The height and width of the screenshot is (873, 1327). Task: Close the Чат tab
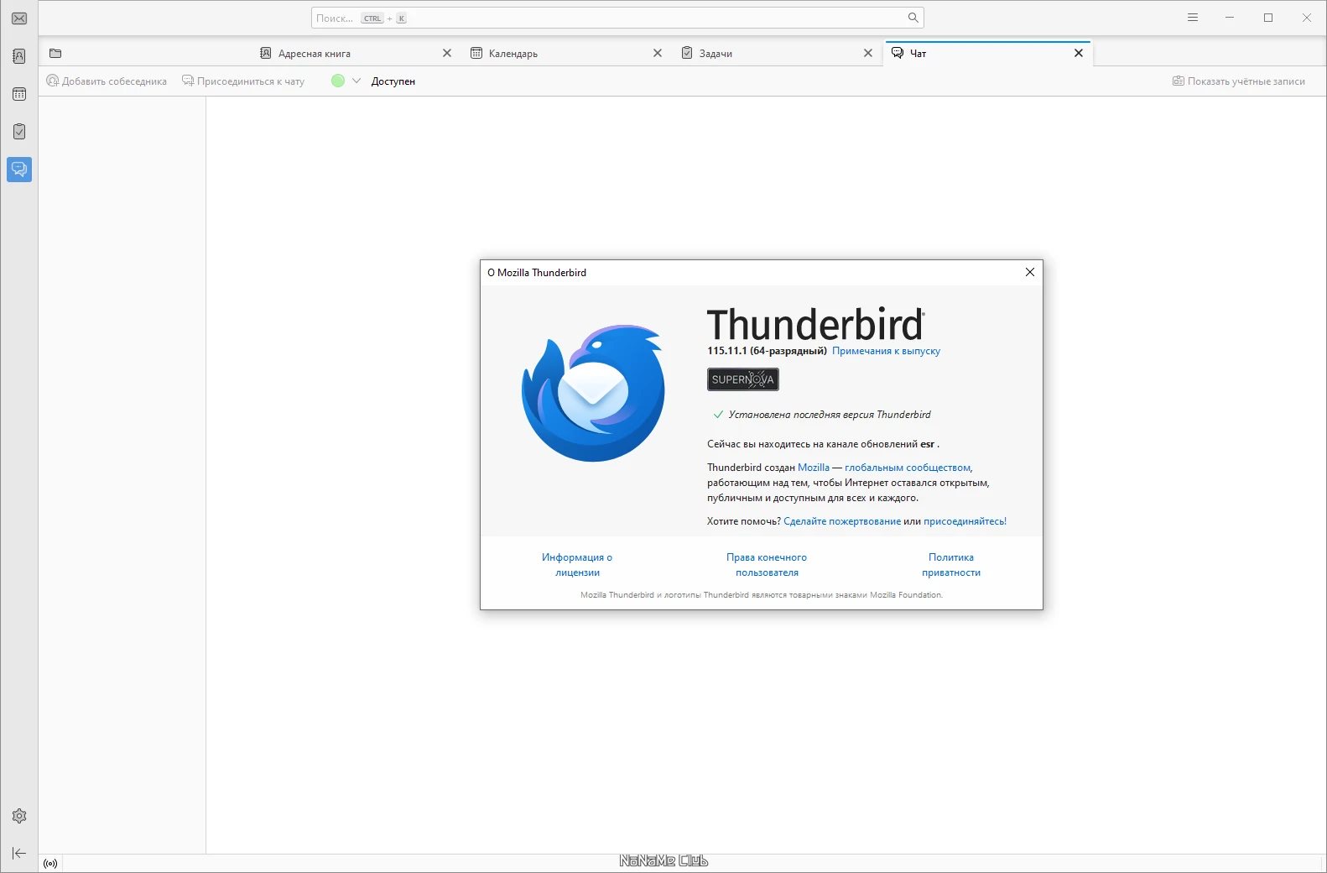tap(1079, 53)
